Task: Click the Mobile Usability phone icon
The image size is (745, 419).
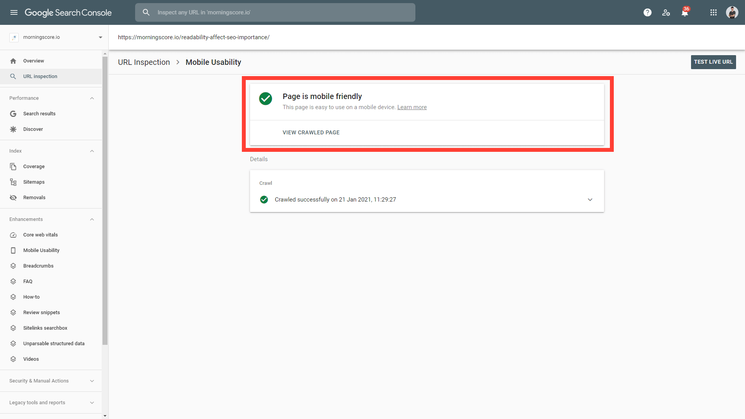Action: (13, 250)
